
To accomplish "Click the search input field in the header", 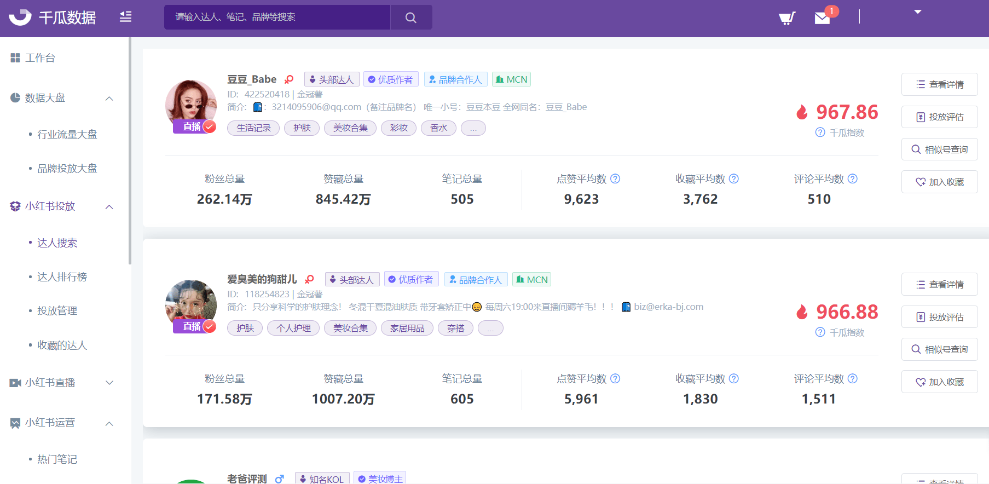I will (277, 18).
